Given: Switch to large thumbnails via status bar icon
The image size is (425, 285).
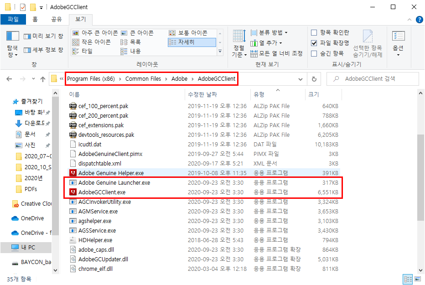Looking at the screenshot, I should tap(418, 279).
